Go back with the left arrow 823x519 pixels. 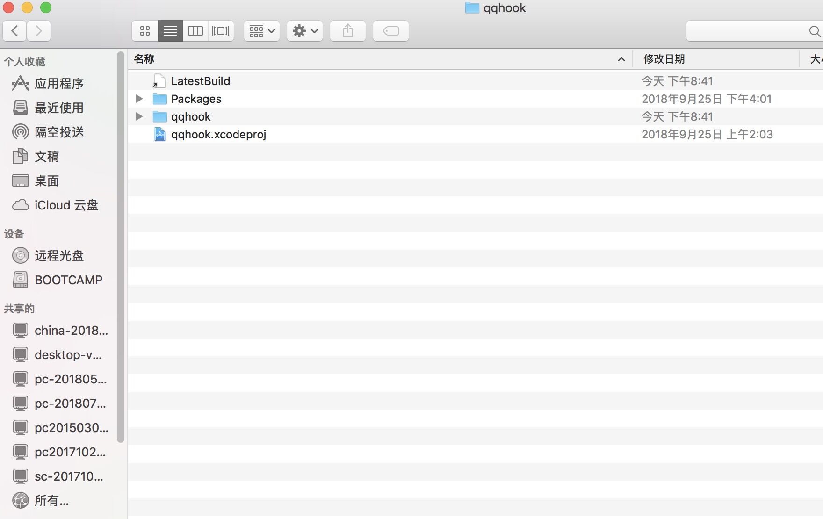15,31
